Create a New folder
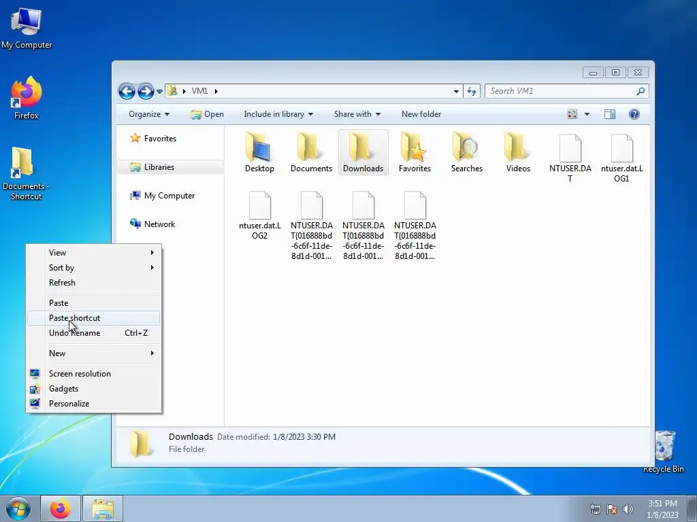 click(421, 114)
